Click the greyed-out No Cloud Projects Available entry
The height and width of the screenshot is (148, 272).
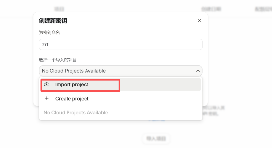tap(76, 112)
